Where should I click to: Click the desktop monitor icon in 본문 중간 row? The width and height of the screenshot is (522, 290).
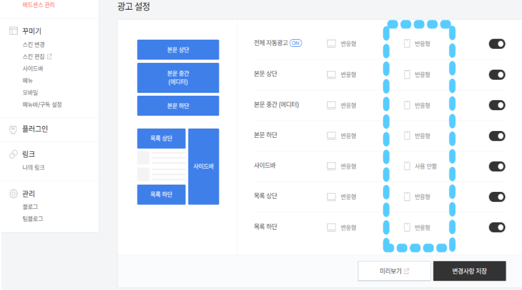tap(332, 105)
